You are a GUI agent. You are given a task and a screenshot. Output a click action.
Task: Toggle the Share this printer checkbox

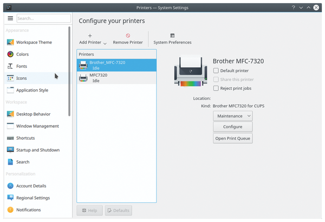click(x=216, y=80)
